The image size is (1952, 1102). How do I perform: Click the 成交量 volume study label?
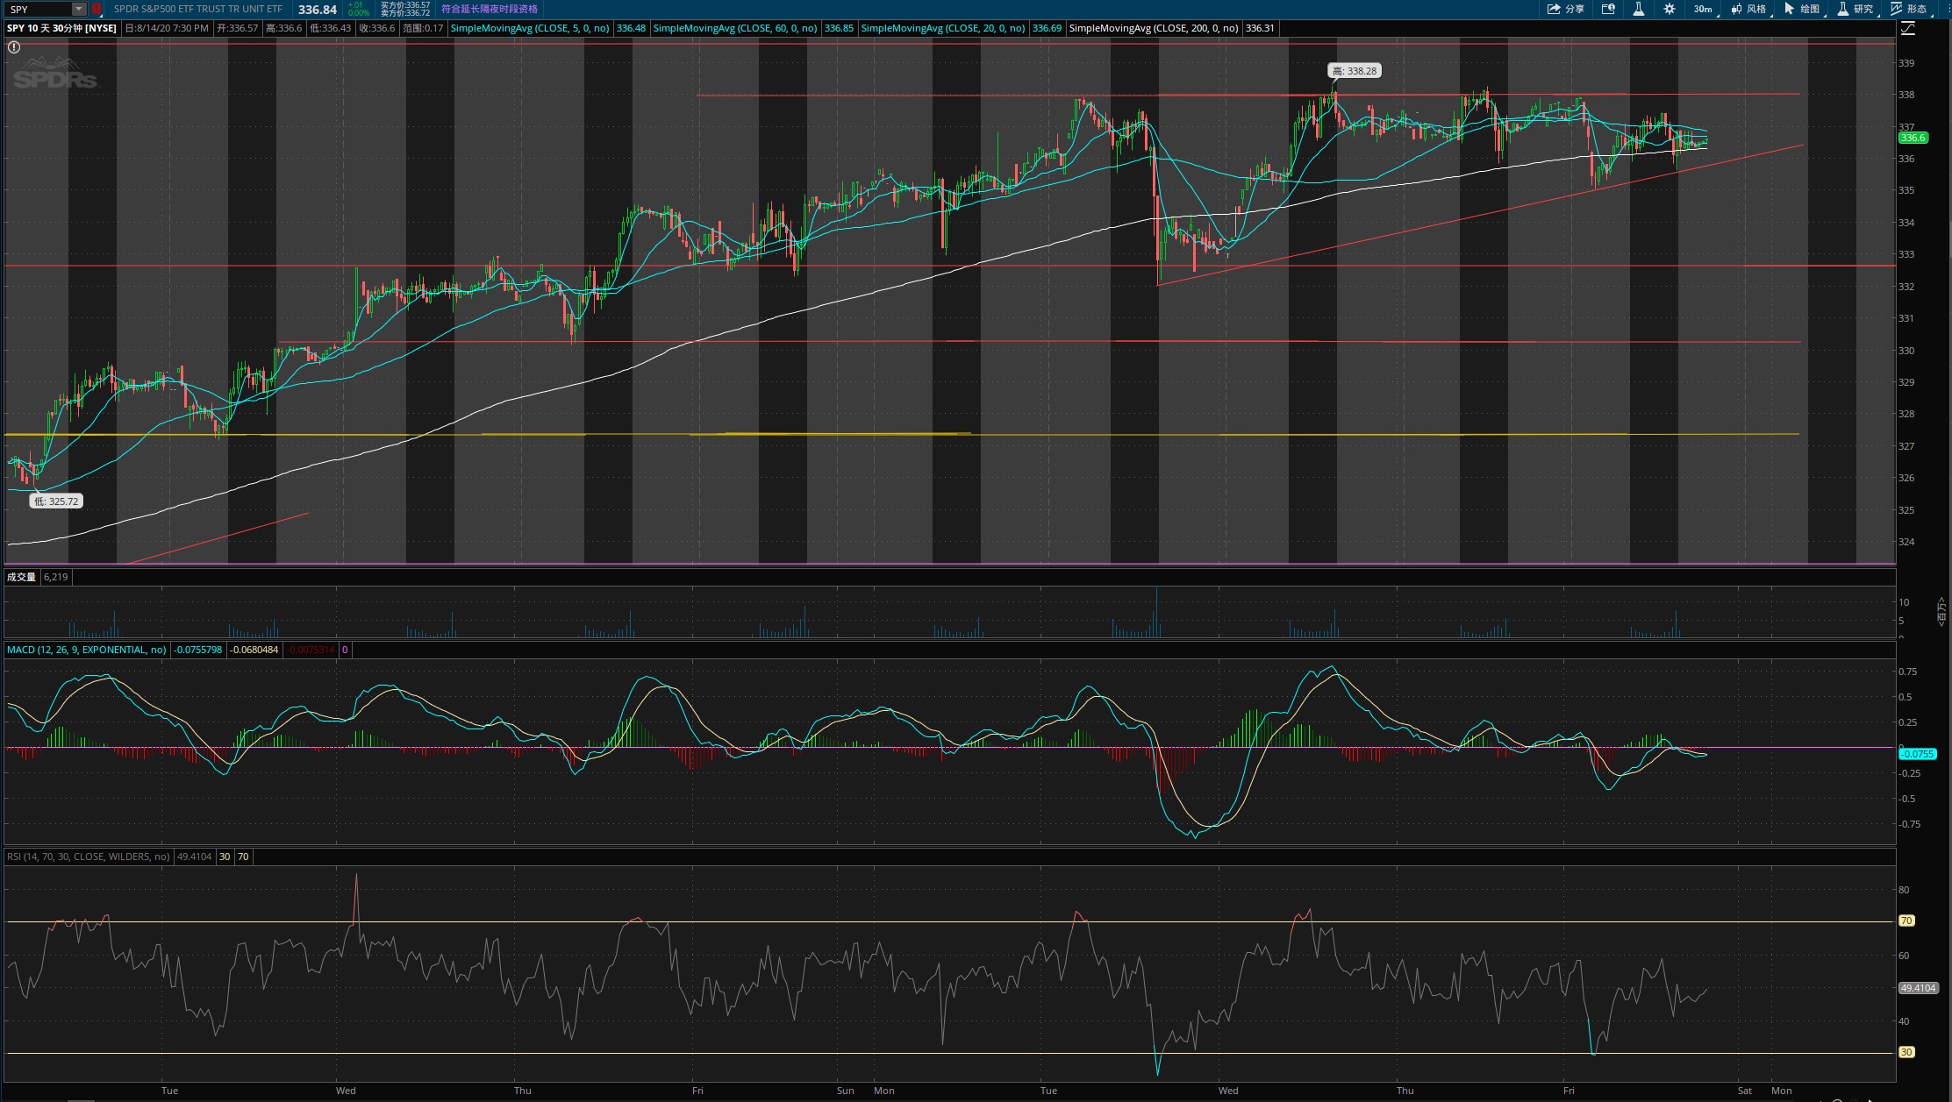tap(22, 577)
